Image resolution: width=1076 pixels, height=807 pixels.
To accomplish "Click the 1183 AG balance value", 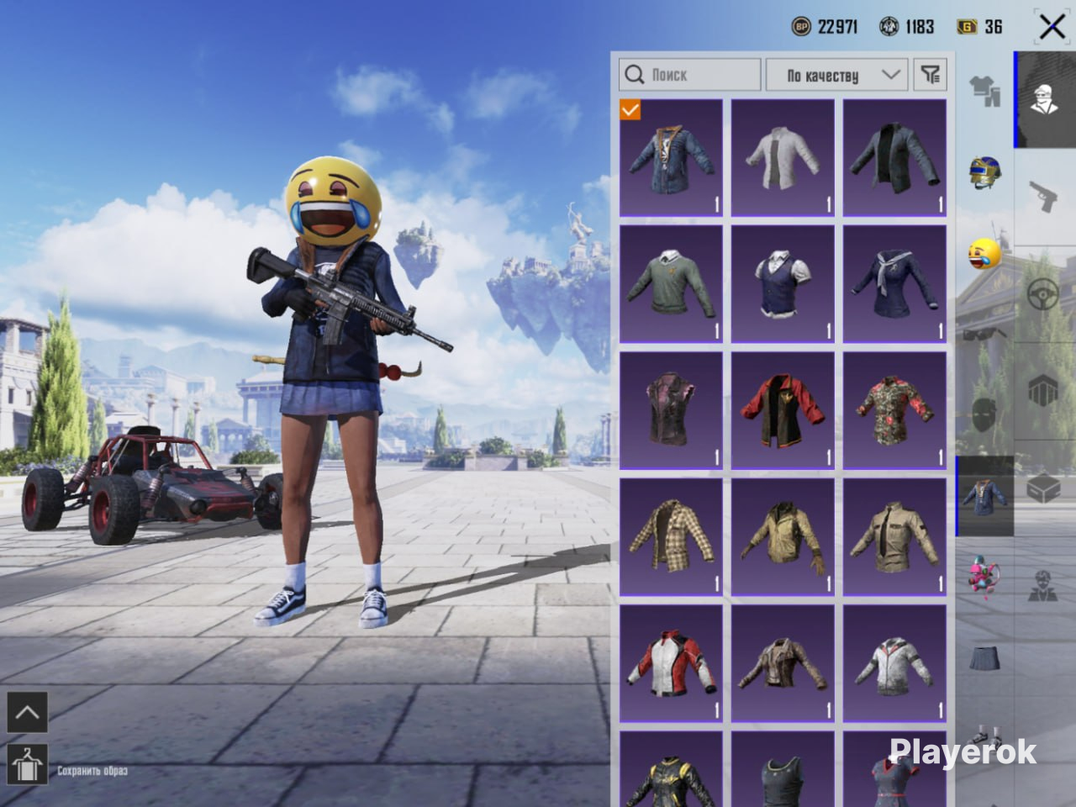I will point(920,27).
